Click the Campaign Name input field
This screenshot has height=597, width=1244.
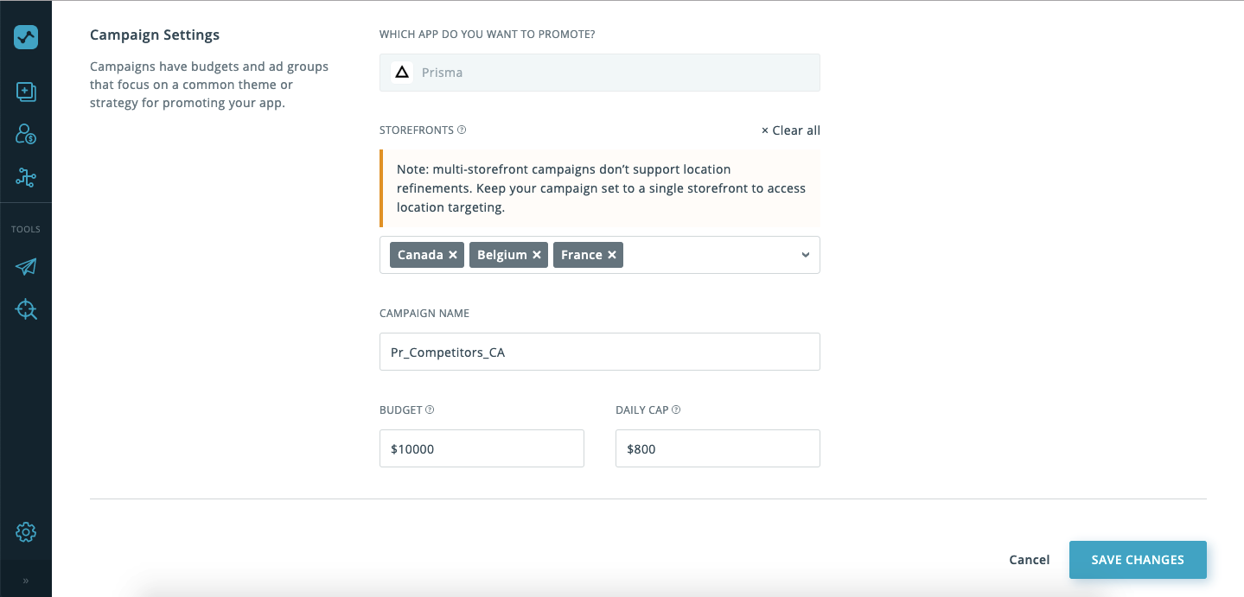pos(599,352)
